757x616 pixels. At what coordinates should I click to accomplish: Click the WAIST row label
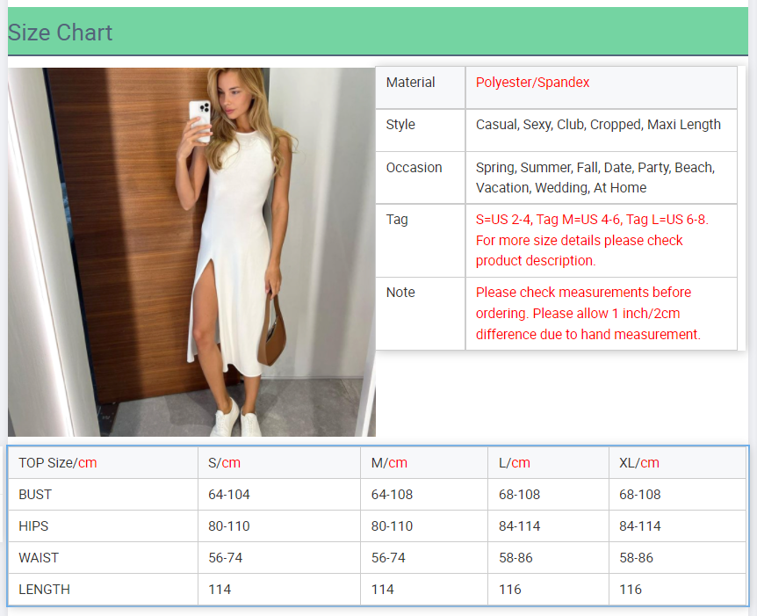point(39,558)
